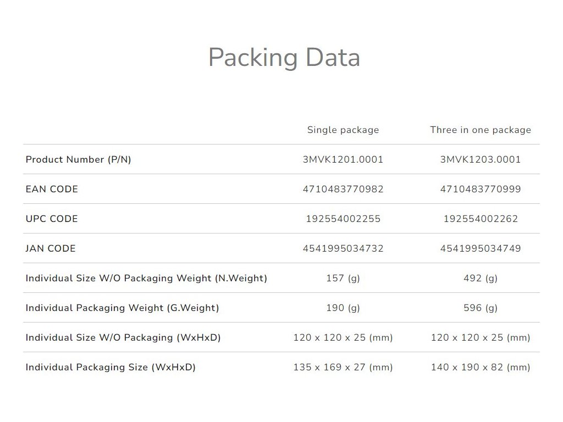Click the JAN CODE row label

click(51, 249)
